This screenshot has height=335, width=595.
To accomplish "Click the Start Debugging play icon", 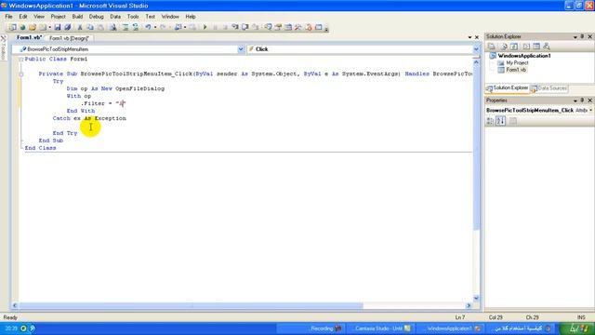I will click(x=205, y=27).
